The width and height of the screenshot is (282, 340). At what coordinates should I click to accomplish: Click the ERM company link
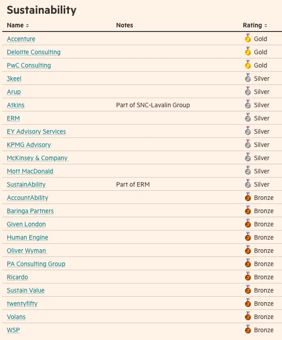[13, 118]
